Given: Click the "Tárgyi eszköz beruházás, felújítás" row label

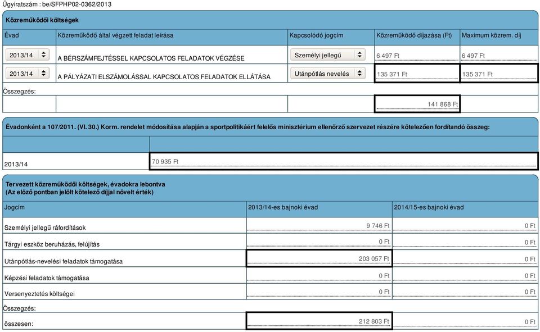Looking at the screenshot, I should pos(52,244).
